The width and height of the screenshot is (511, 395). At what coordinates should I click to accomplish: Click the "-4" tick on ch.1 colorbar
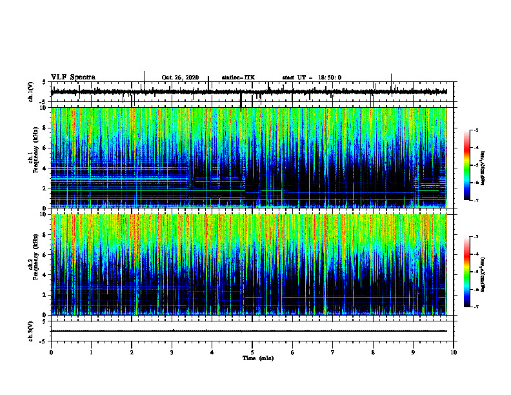click(x=476, y=148)
